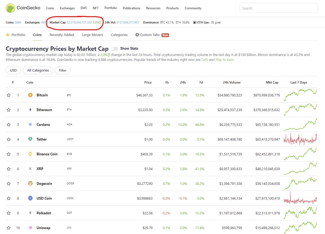
Task: Star Polkadot as a favorite
Action: pyautogui.click(x=9, y=213)
